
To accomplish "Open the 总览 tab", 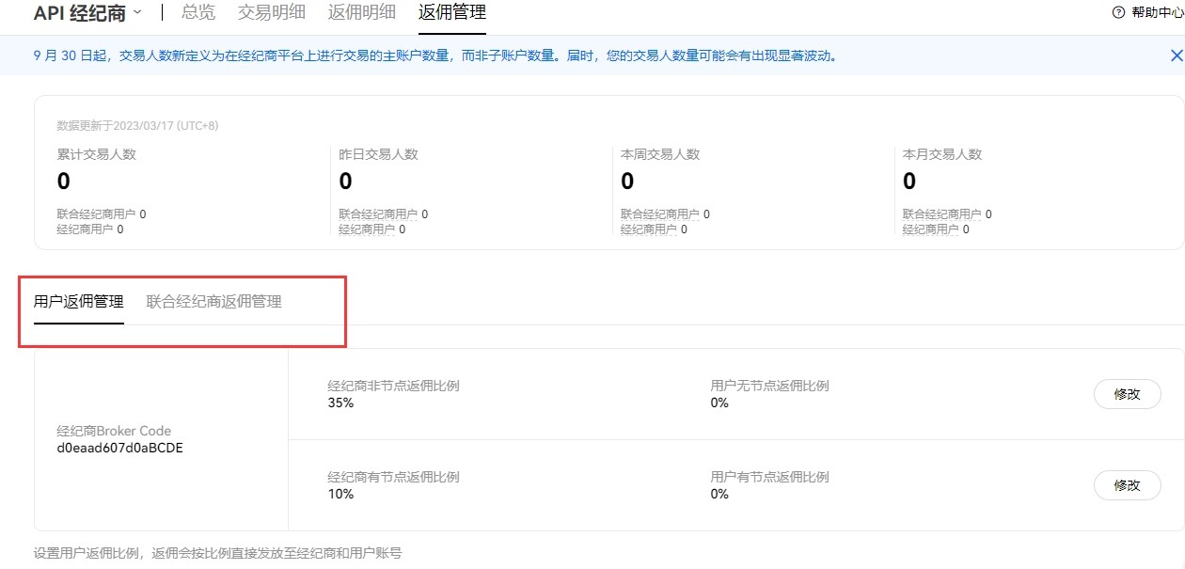I will click(197, 12).
